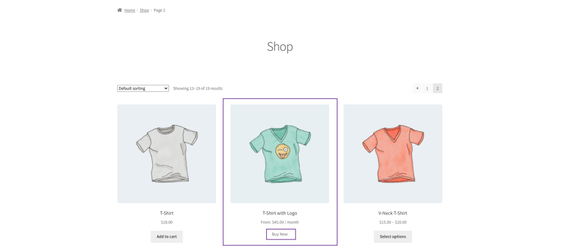Open the Shop breadcrumb link
Viewport: 563px width, 252px height.
pyautogui.click(x=144, y=10)
